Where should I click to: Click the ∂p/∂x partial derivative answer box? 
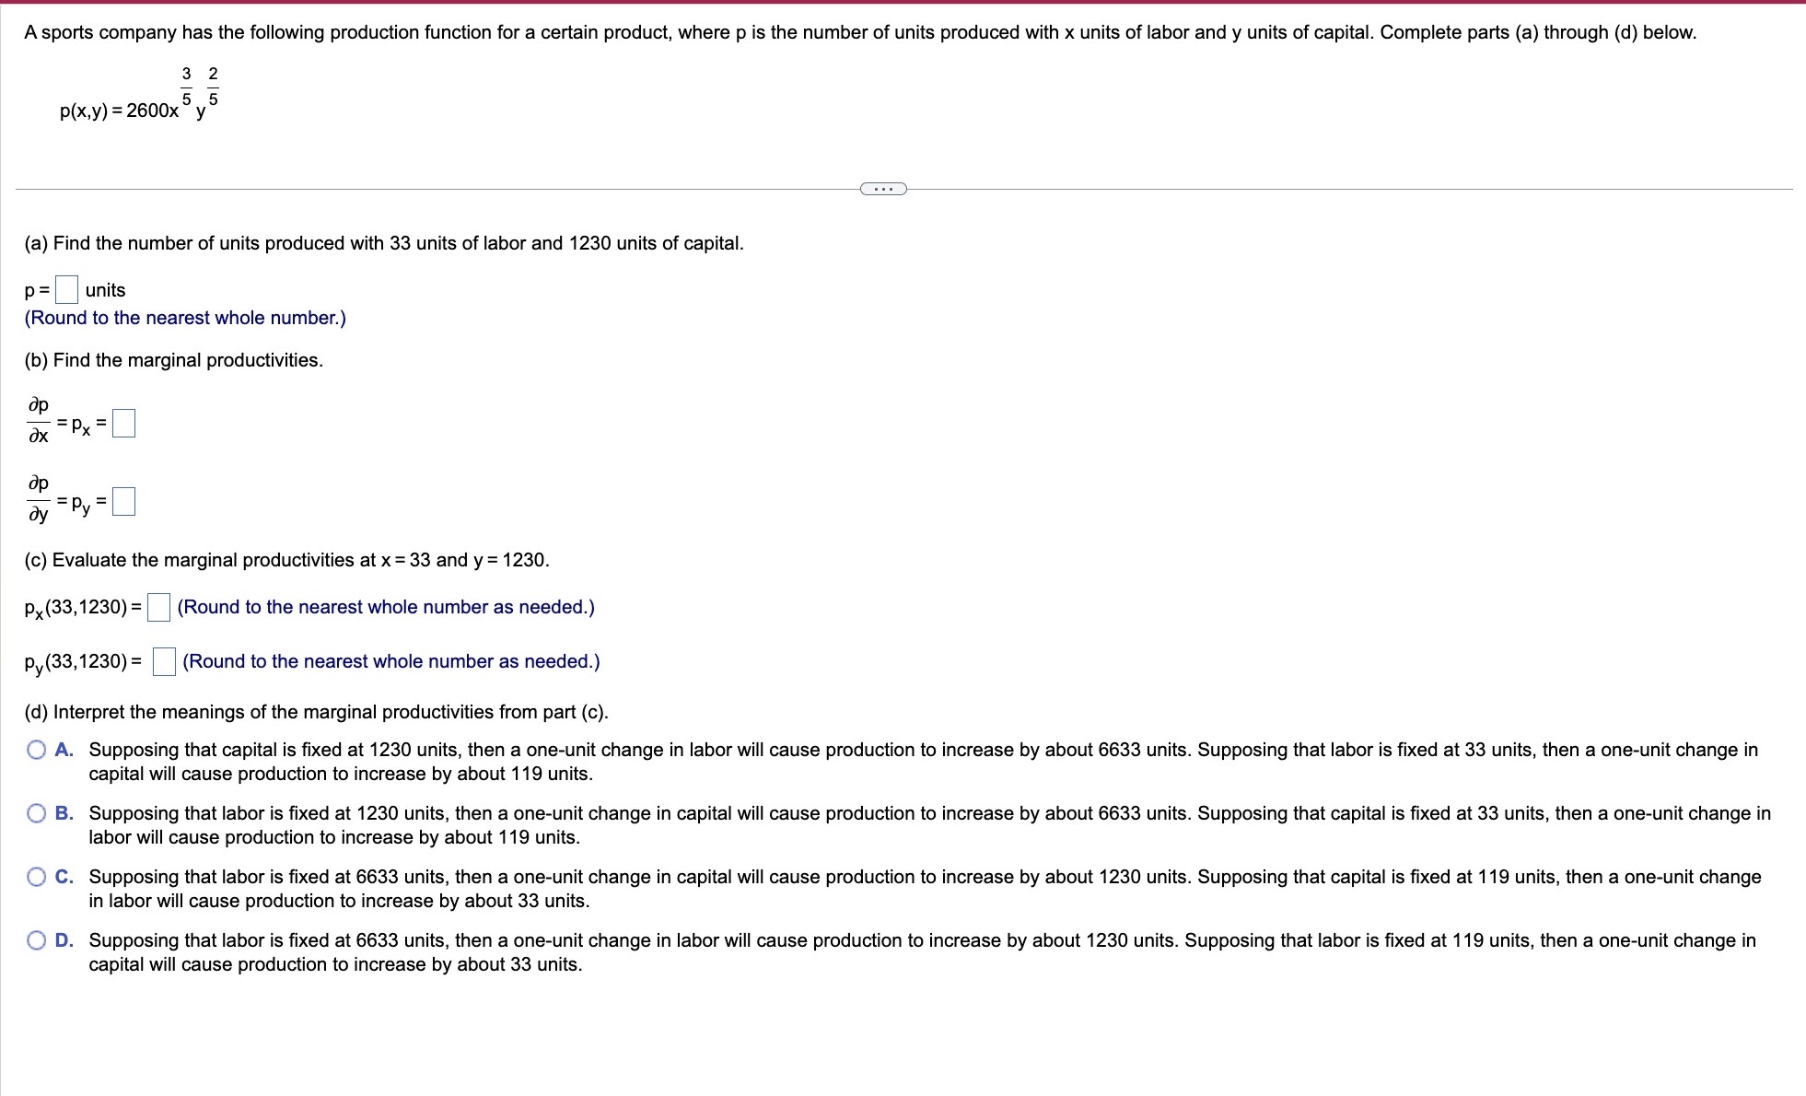coord(123,424)
